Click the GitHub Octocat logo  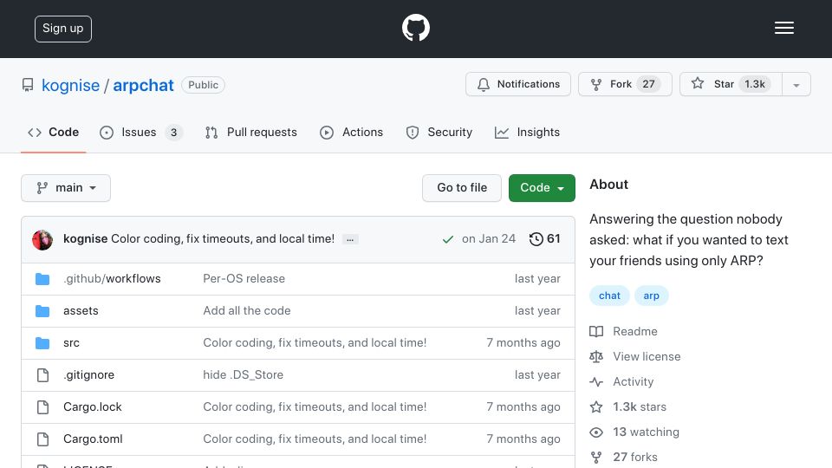coord(415,28)
